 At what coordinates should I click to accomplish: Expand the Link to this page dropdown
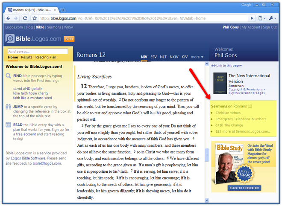pos(229,66)
